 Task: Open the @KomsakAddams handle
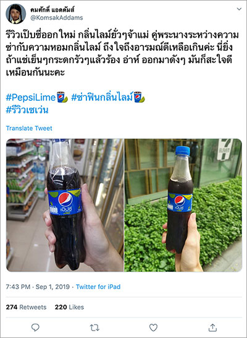[x=57, y=18]
